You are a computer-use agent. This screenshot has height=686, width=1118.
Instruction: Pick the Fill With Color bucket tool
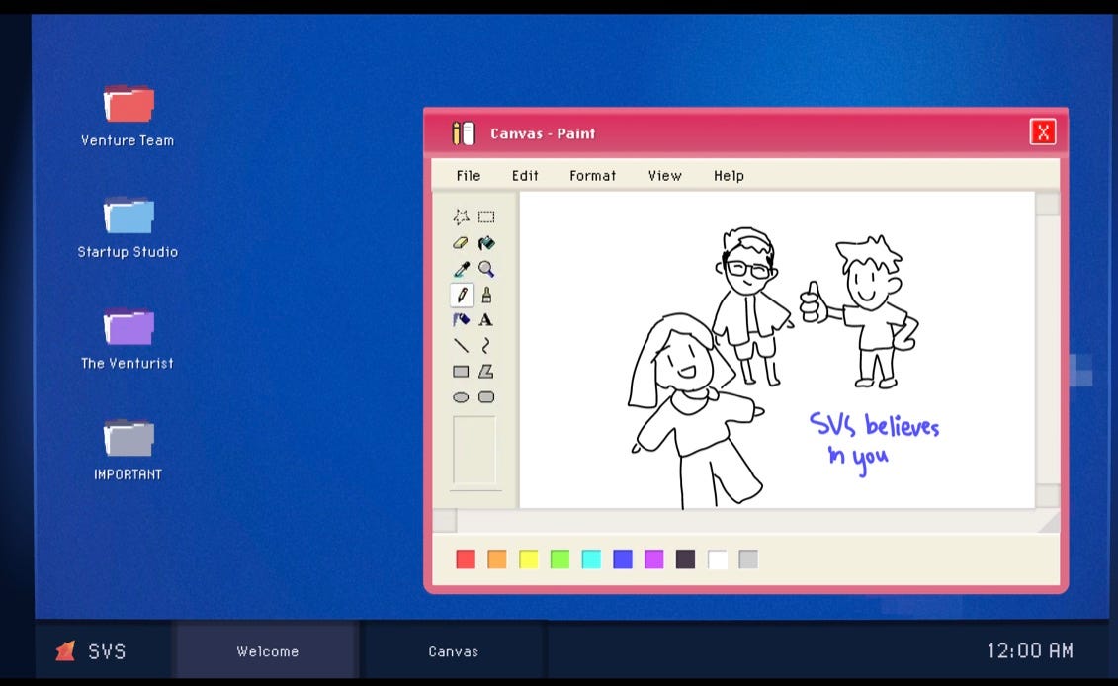coord(486,243)
